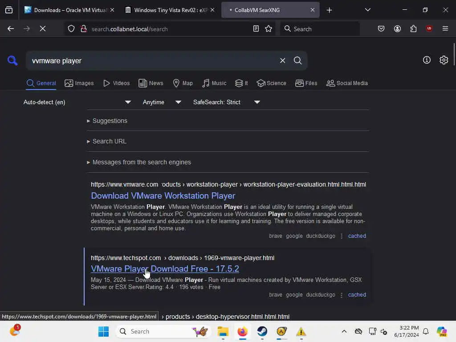Select the Videos search category
This screenshot has height=342, width=456.
(116, 83)
